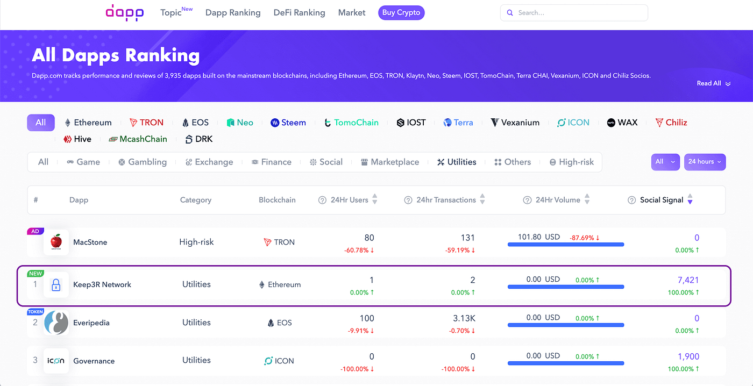
Task: Select the All category tab
Action: pos(44,162)
